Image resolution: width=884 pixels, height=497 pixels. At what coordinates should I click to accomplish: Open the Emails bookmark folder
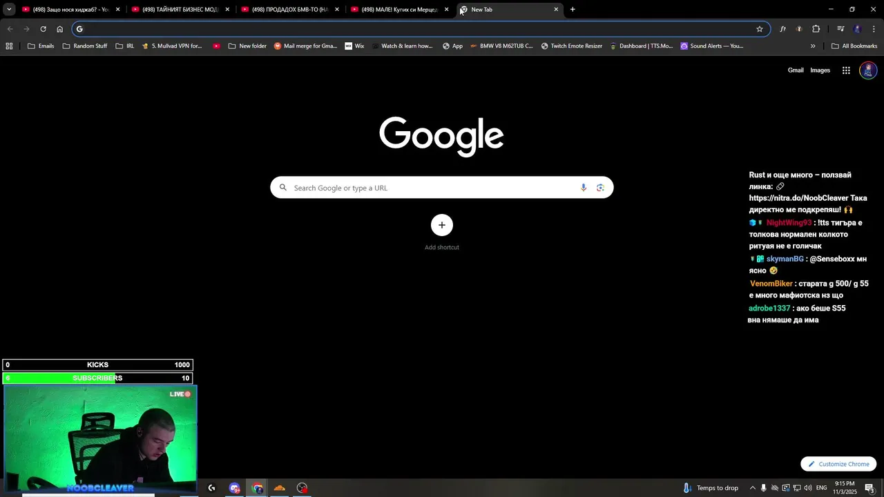41,46
